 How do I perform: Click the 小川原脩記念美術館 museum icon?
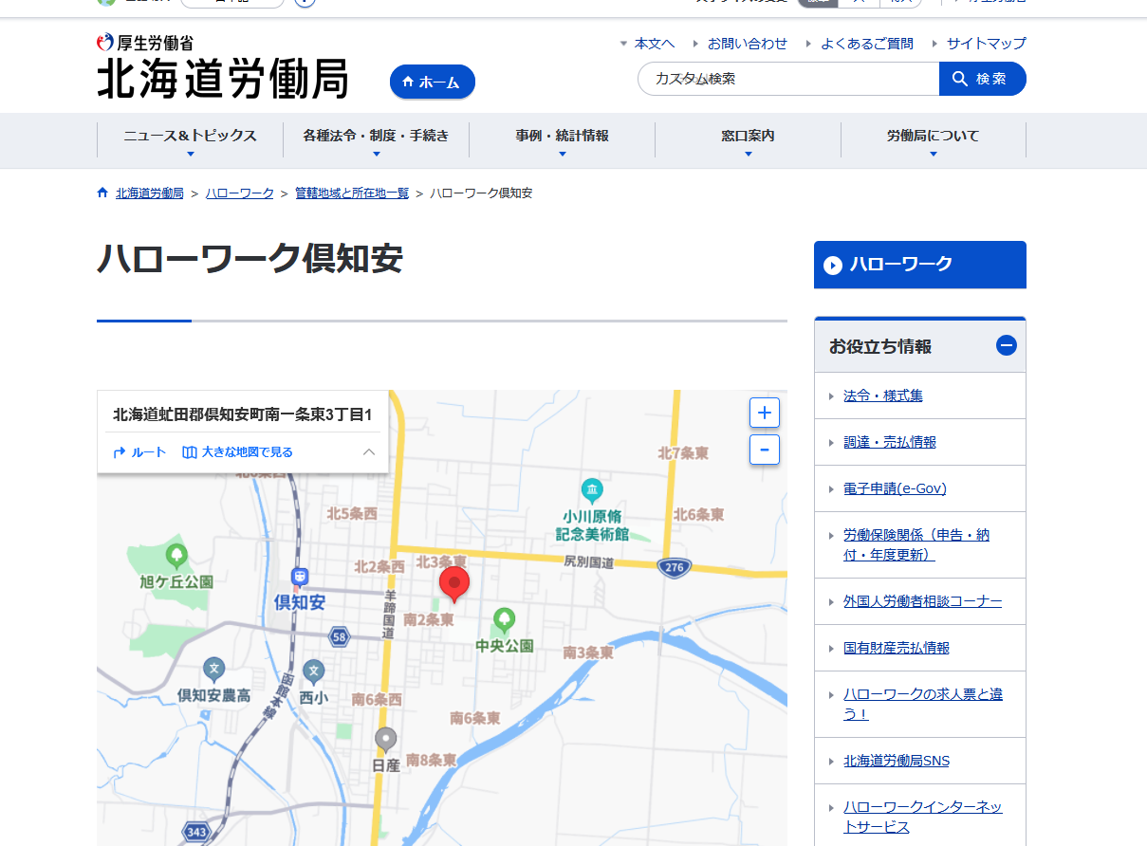pos(592,490)
